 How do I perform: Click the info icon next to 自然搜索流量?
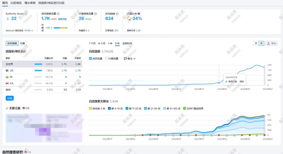point(58,14)
